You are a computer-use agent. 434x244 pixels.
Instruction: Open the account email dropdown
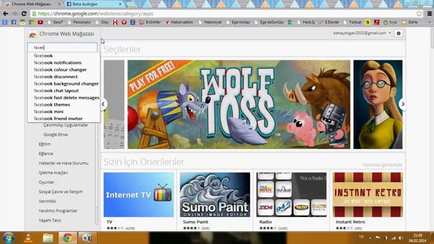[362, 33]
